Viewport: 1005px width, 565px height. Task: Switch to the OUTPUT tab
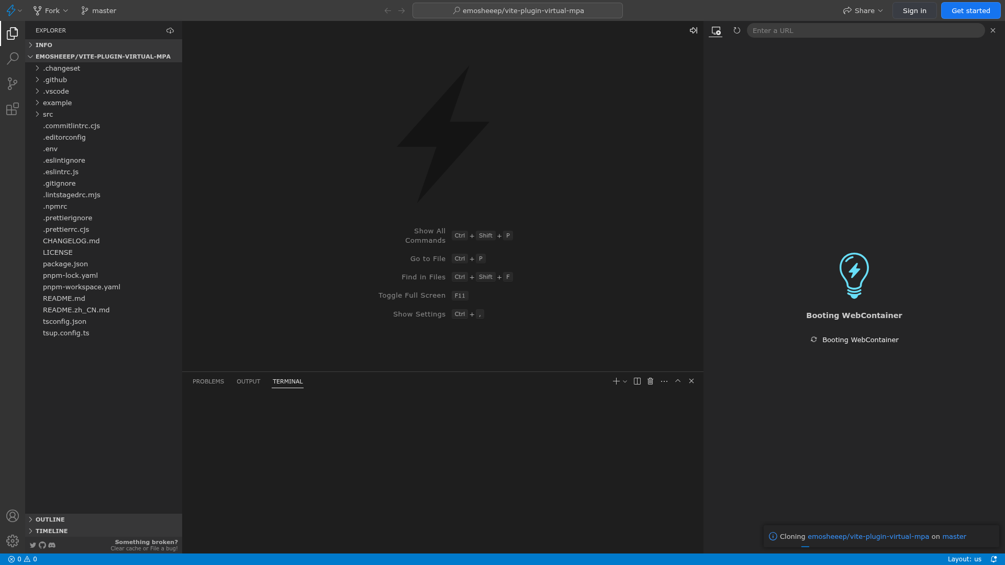[248, 381]
